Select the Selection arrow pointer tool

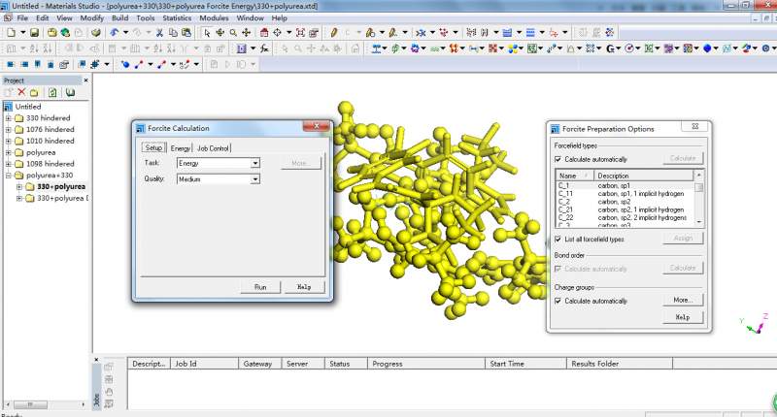(207, 33)
